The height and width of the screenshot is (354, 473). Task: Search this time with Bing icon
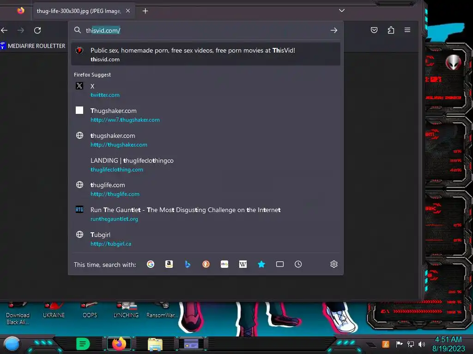[188, 264]
